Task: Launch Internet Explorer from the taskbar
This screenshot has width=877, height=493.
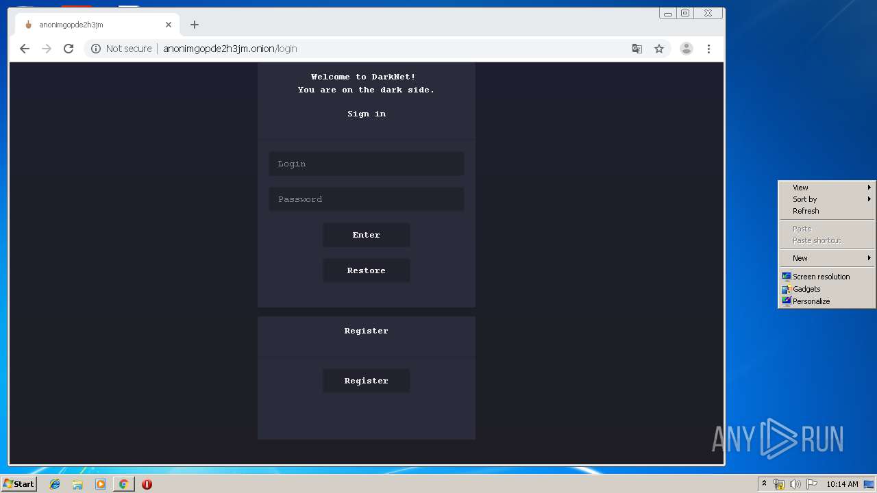Action: [55, 484]
